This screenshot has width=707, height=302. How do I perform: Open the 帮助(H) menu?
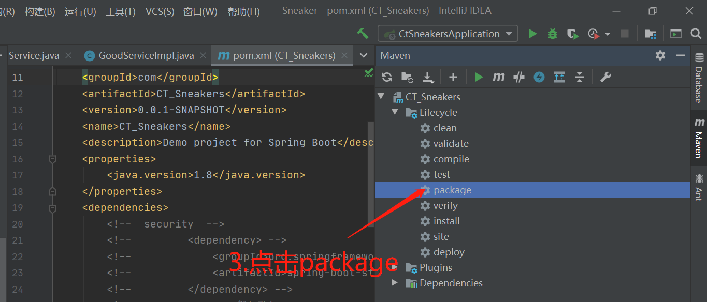click(x=244, y=11)
